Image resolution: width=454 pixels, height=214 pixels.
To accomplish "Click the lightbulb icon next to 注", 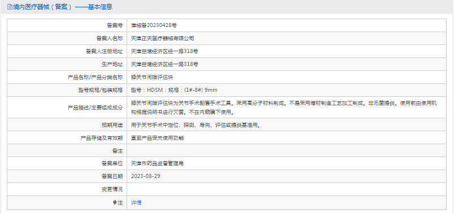I will [x=114, y=203].
